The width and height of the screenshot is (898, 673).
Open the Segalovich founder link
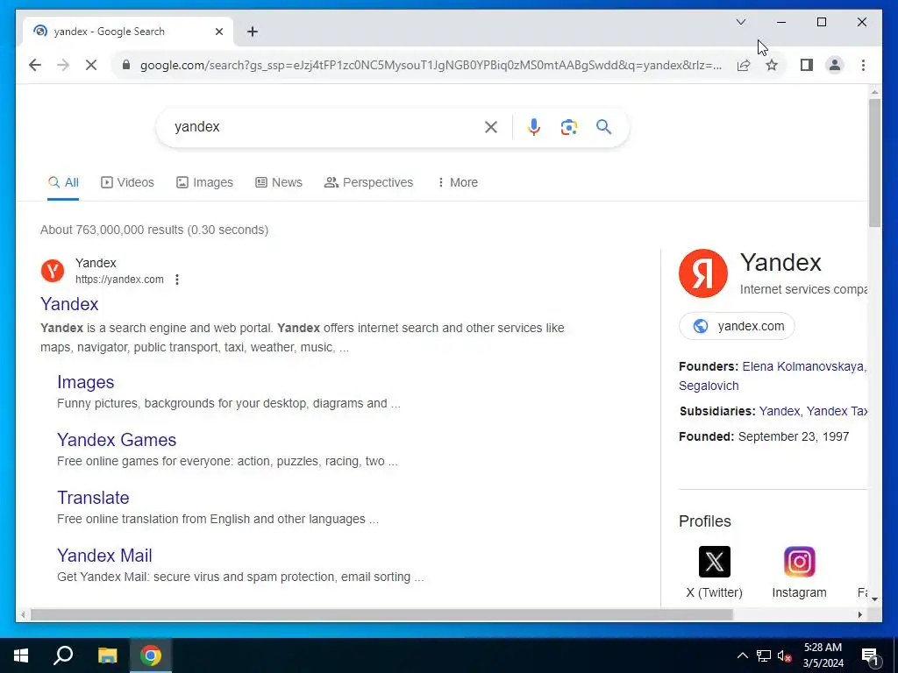709,386
